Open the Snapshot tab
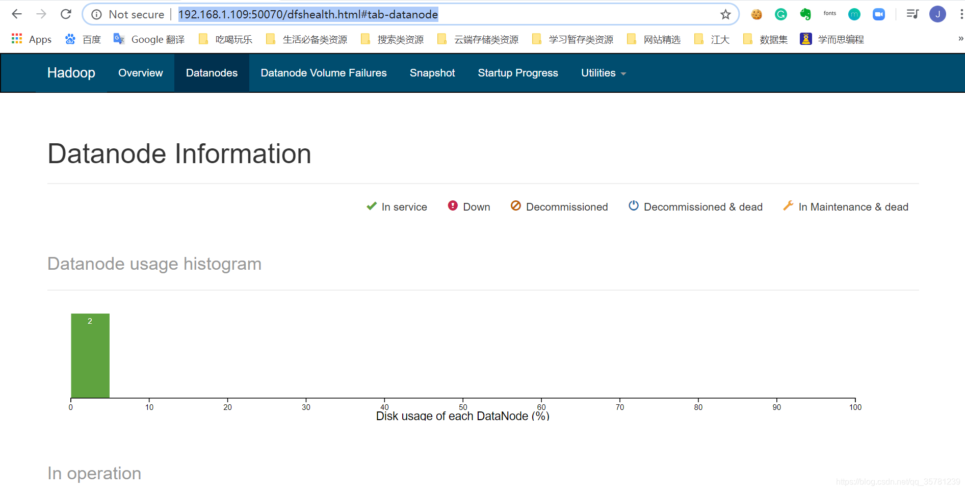965x491 pixels. (432, 73)
